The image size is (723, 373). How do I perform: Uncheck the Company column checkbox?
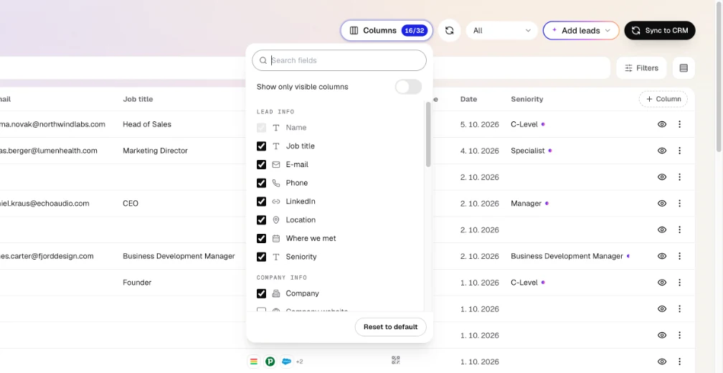tap(261, 293)
